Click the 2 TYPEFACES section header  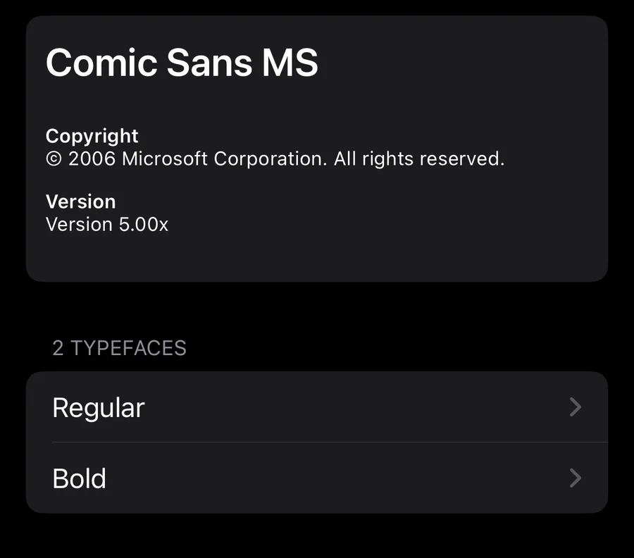119,348
